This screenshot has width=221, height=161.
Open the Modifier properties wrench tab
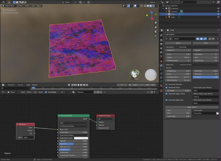161,65
